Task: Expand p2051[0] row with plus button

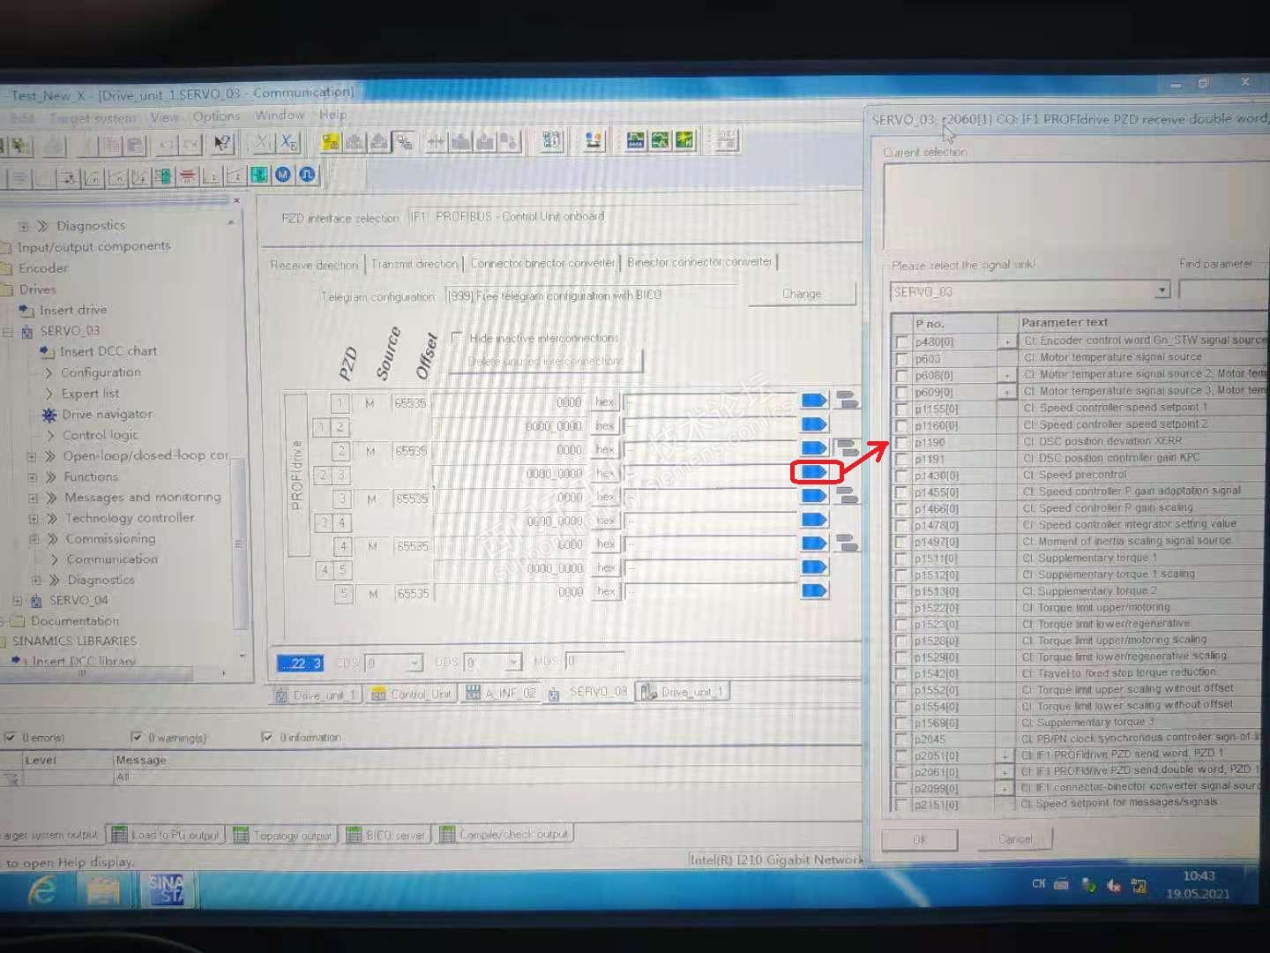Action: (1005, 755)
